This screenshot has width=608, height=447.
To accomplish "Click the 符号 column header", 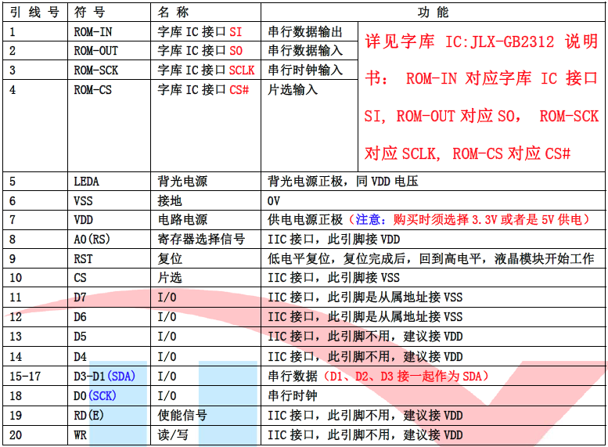I will coord(91,12).
